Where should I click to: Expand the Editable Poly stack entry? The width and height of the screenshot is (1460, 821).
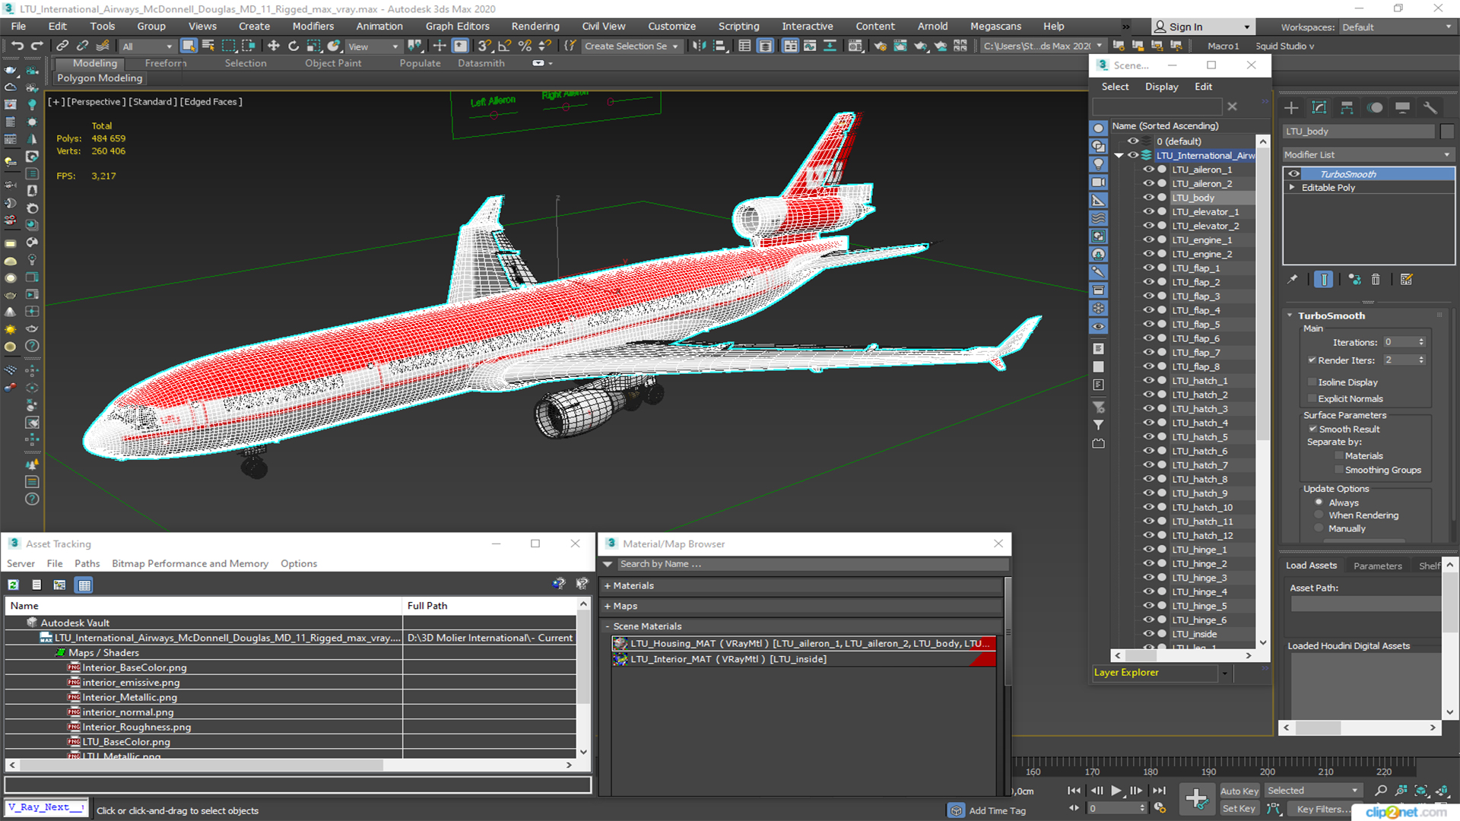1292,188
